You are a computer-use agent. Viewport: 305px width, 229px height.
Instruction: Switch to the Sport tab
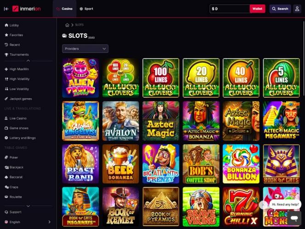86,9
